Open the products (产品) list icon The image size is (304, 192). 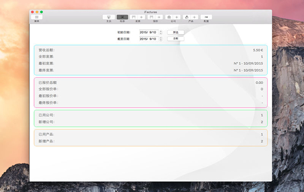point(186,17)
